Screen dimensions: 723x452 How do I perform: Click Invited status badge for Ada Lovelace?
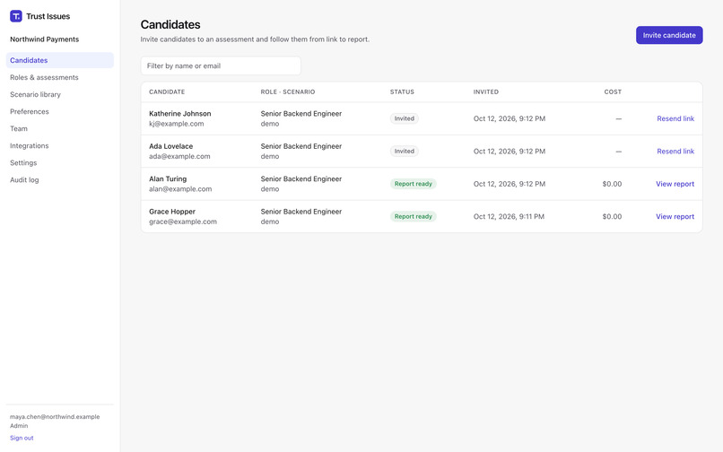(x=405, y=152)
